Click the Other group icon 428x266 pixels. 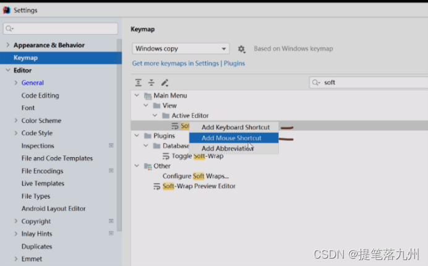148,166
